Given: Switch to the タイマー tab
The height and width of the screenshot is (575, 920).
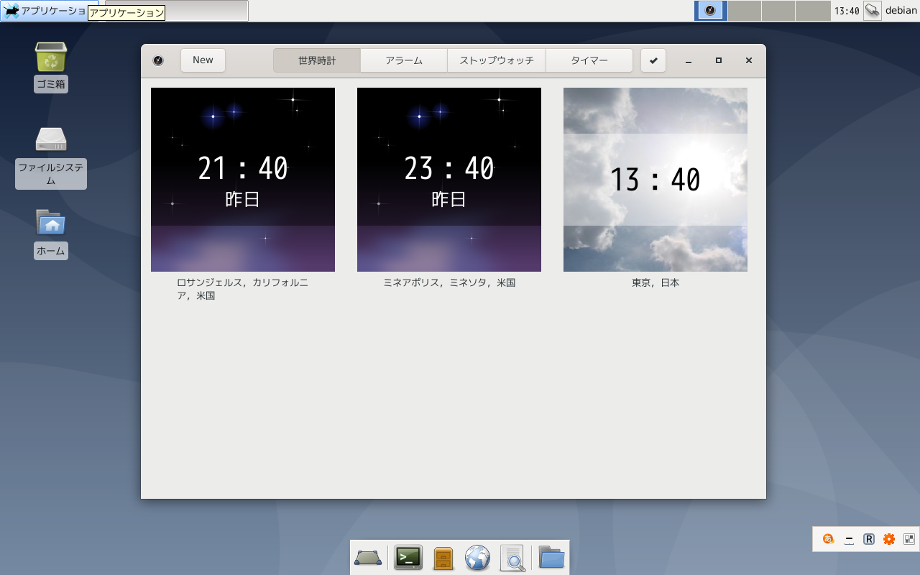Looking at the screenshot, I should pyautogui.click(x=589, y=60).
